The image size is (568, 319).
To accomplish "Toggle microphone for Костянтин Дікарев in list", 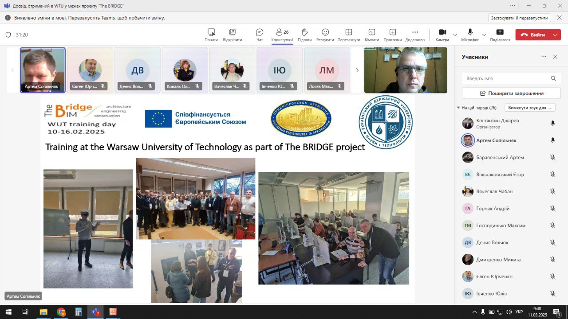I will pos(552,123).
